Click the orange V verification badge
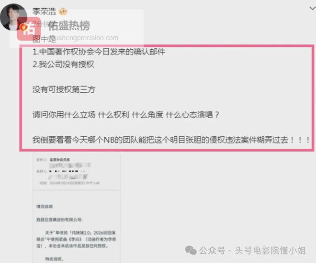 coord(24,27)
